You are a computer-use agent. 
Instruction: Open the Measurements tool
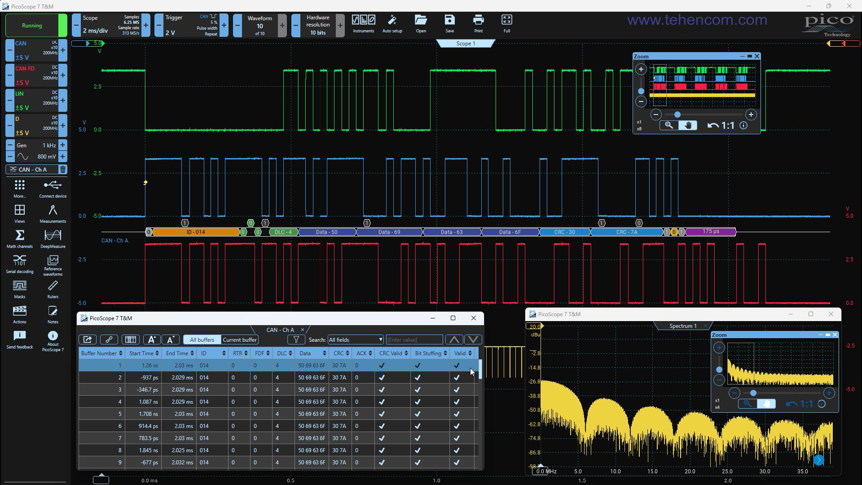click(x=53, y=214)
